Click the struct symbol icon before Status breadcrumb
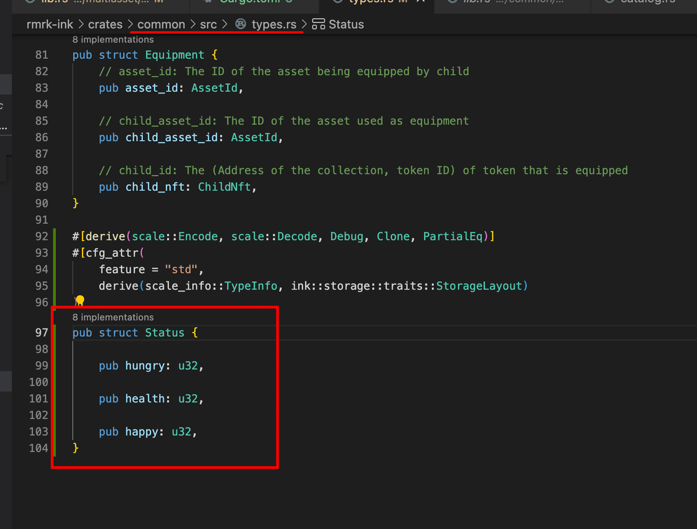 [318, 24]
